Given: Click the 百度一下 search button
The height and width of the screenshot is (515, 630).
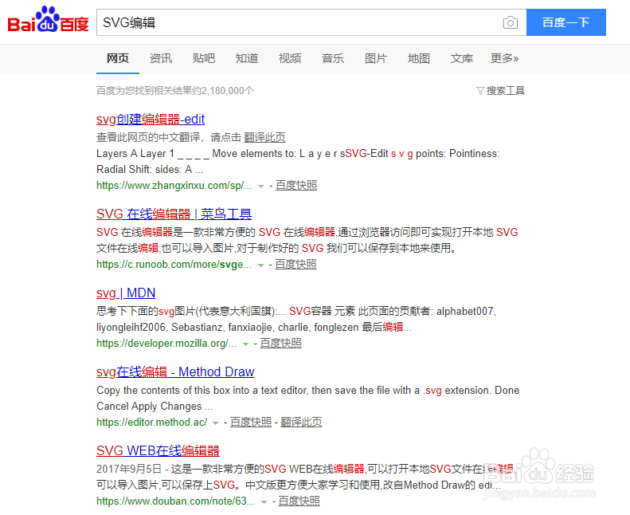Looking at the screenshot, I should click(x=566, y=22).
